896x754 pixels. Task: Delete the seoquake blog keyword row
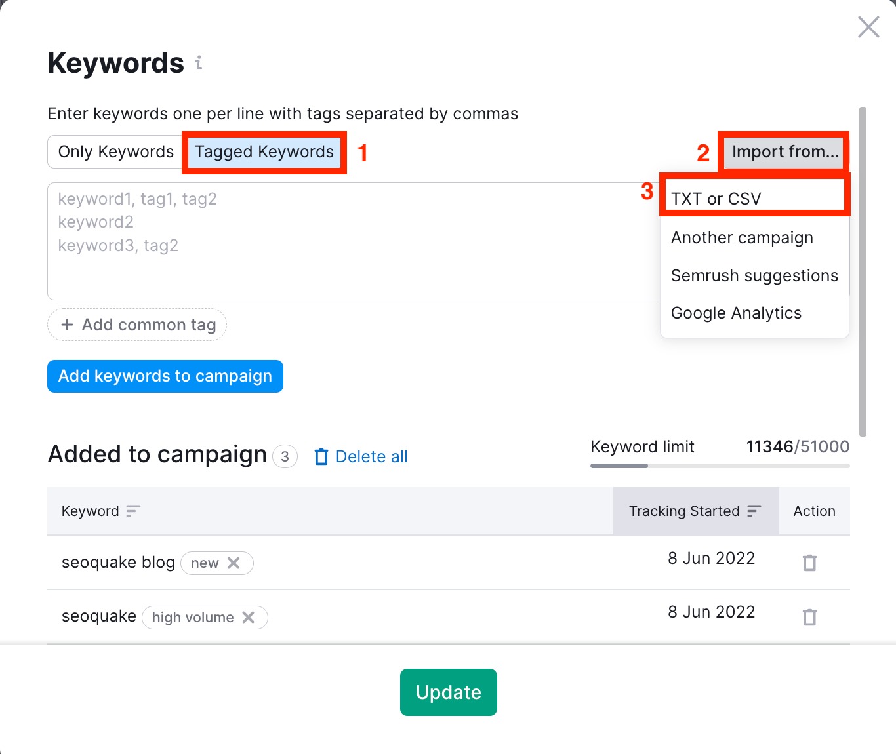(809, 563)
